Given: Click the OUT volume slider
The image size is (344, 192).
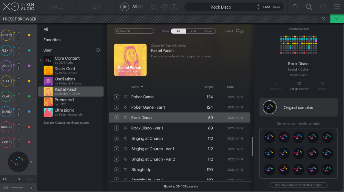Looking at the screenshot, I should coord(17,179).
